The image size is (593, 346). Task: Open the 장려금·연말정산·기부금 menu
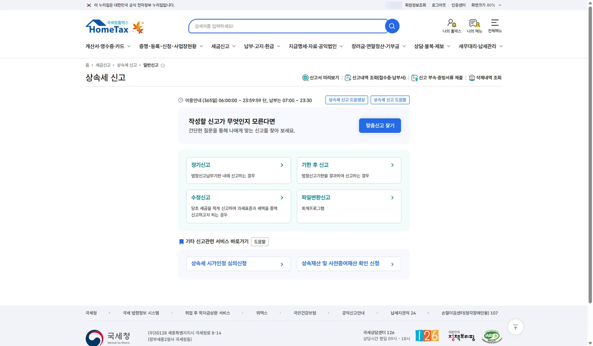[378, 46]
